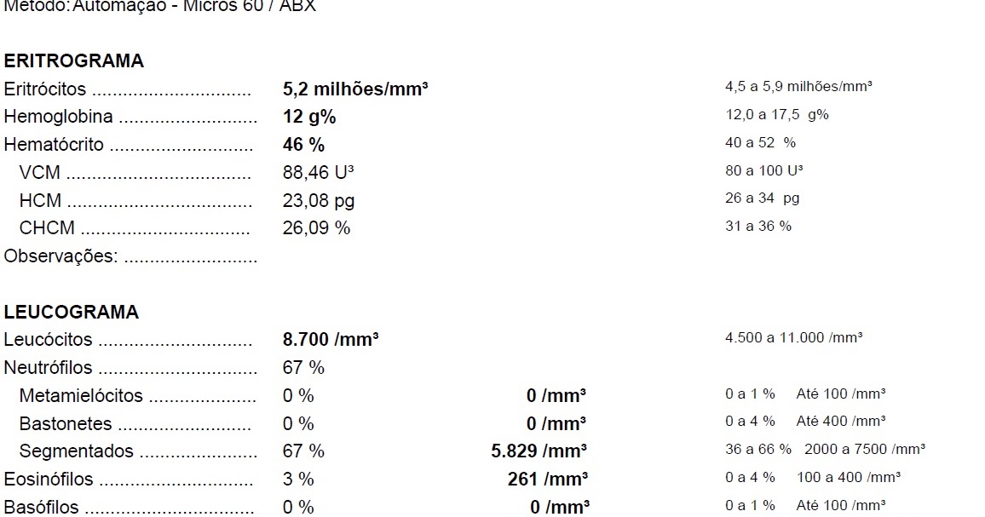This screenshot has width=985, height=517.
Task: Click the Basófilos row label
Action: 42,507
